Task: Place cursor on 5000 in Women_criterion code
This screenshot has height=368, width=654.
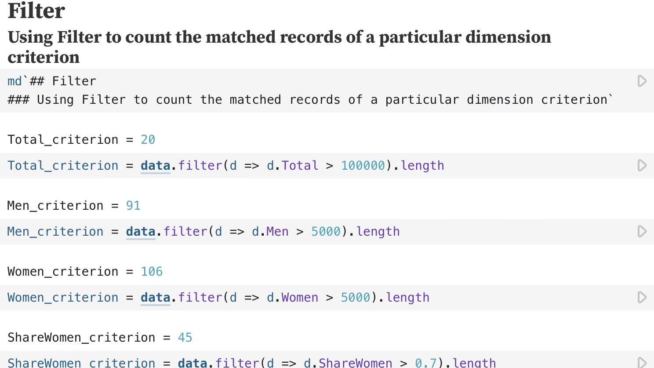Action: click(x=356, y=298)
